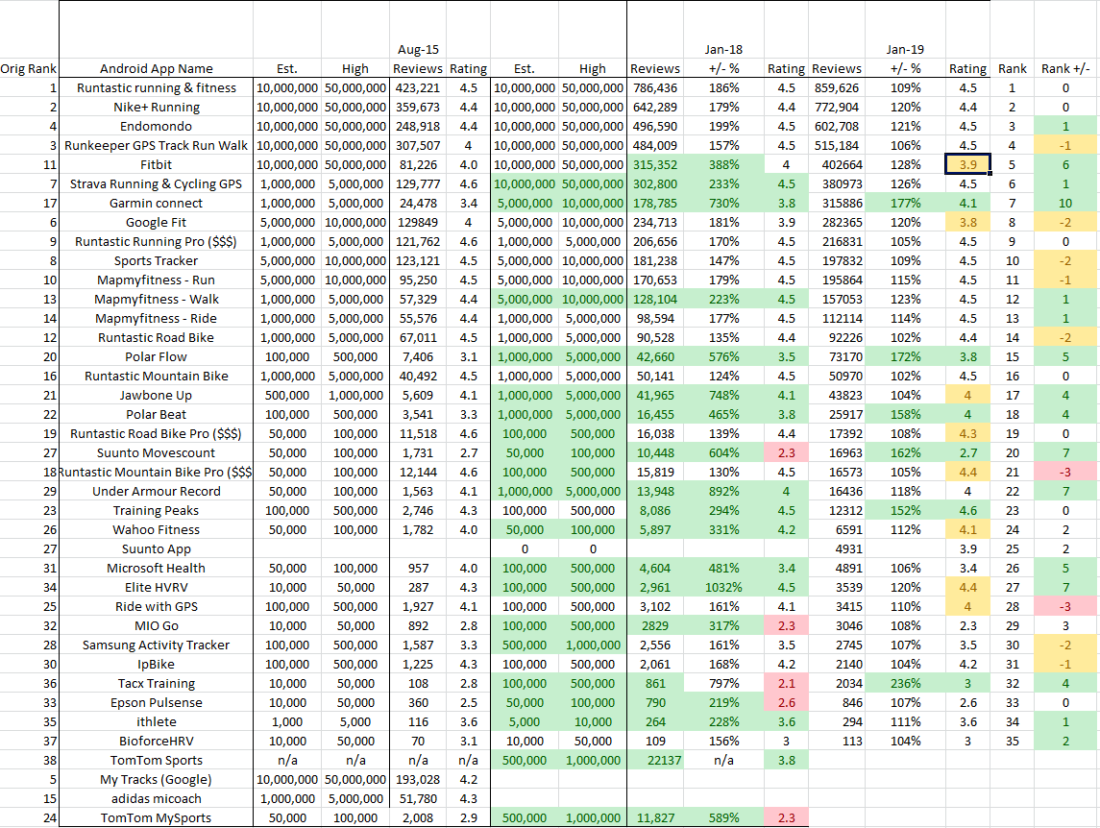Select the 'Garmin connect' app name cell
This screenshot has height=828, width=1100.
(x=156, y=203)
